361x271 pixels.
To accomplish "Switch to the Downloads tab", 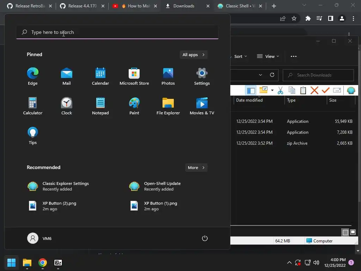I will tap(188, 6).
